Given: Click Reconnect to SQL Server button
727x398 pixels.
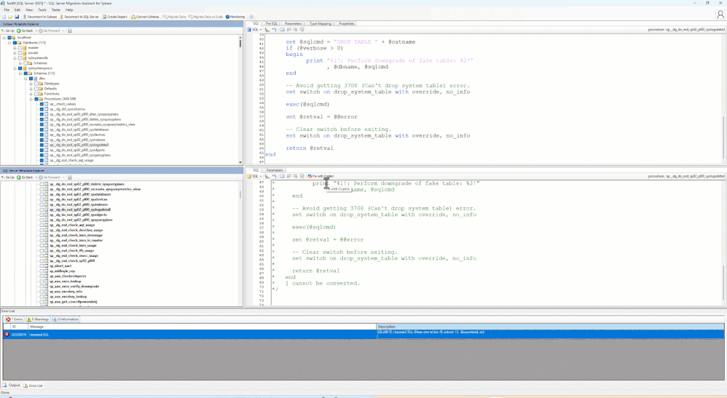Looking at the screenshot, I should pos(81,16).
